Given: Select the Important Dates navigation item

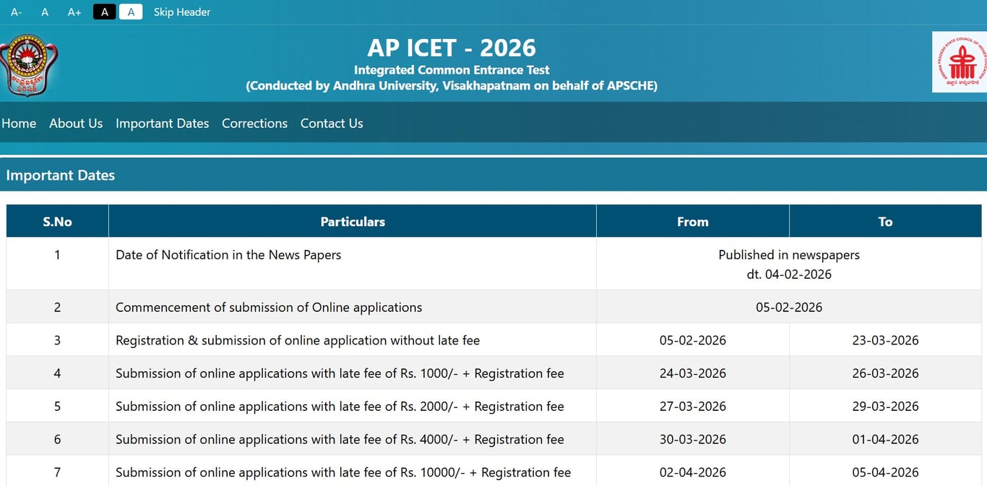Looking at the screenshot, I should pos(162,123).
